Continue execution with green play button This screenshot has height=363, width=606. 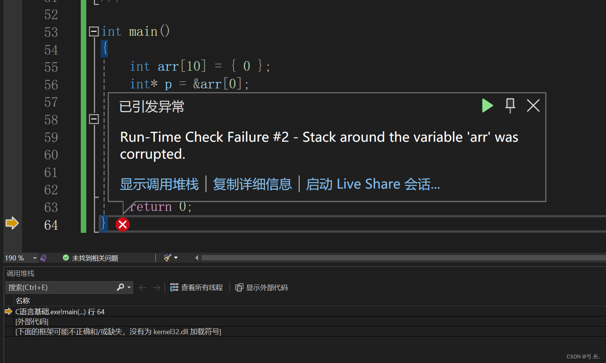(x=487, y=105)
